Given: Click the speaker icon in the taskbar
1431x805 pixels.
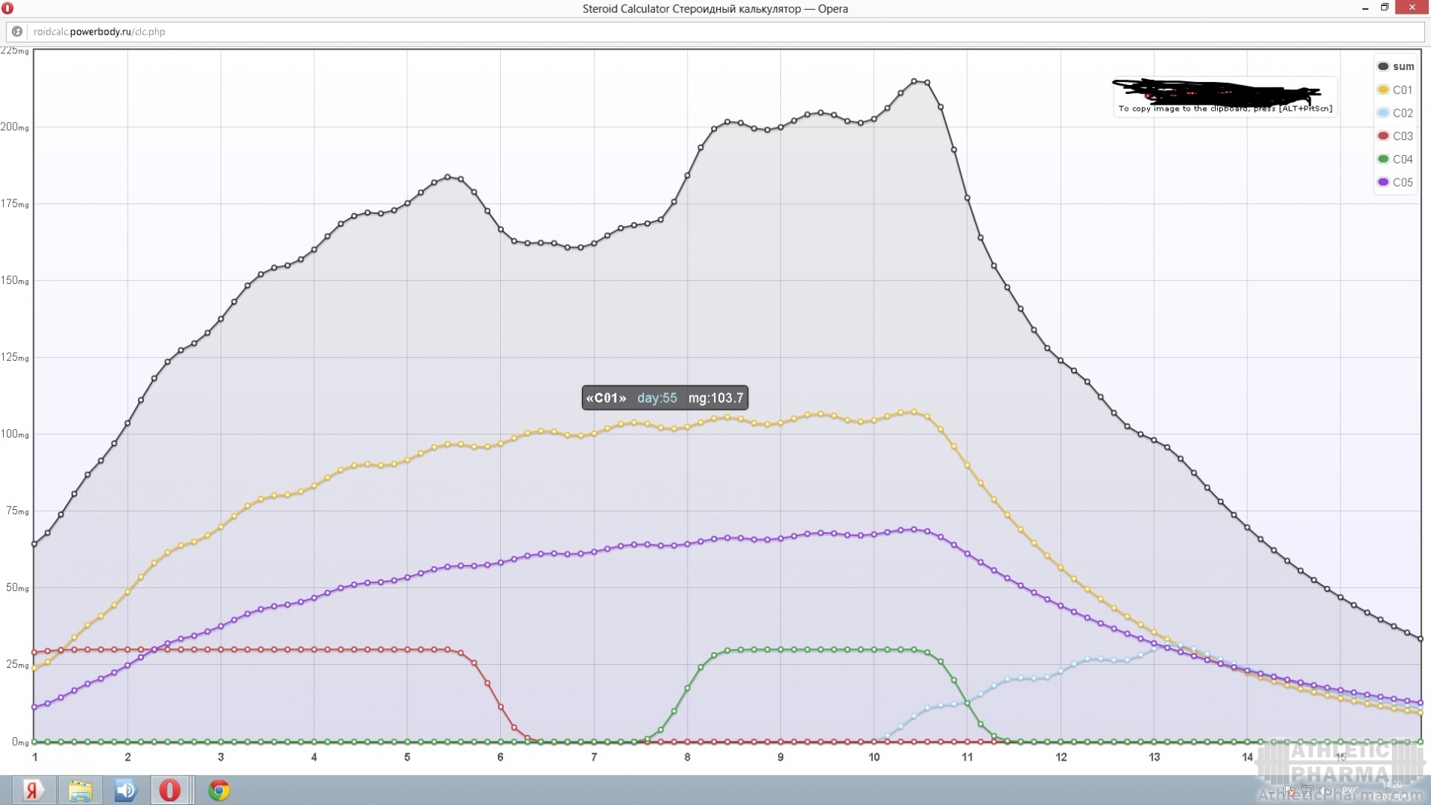Looking at the screenshot, I should (125, 790).
